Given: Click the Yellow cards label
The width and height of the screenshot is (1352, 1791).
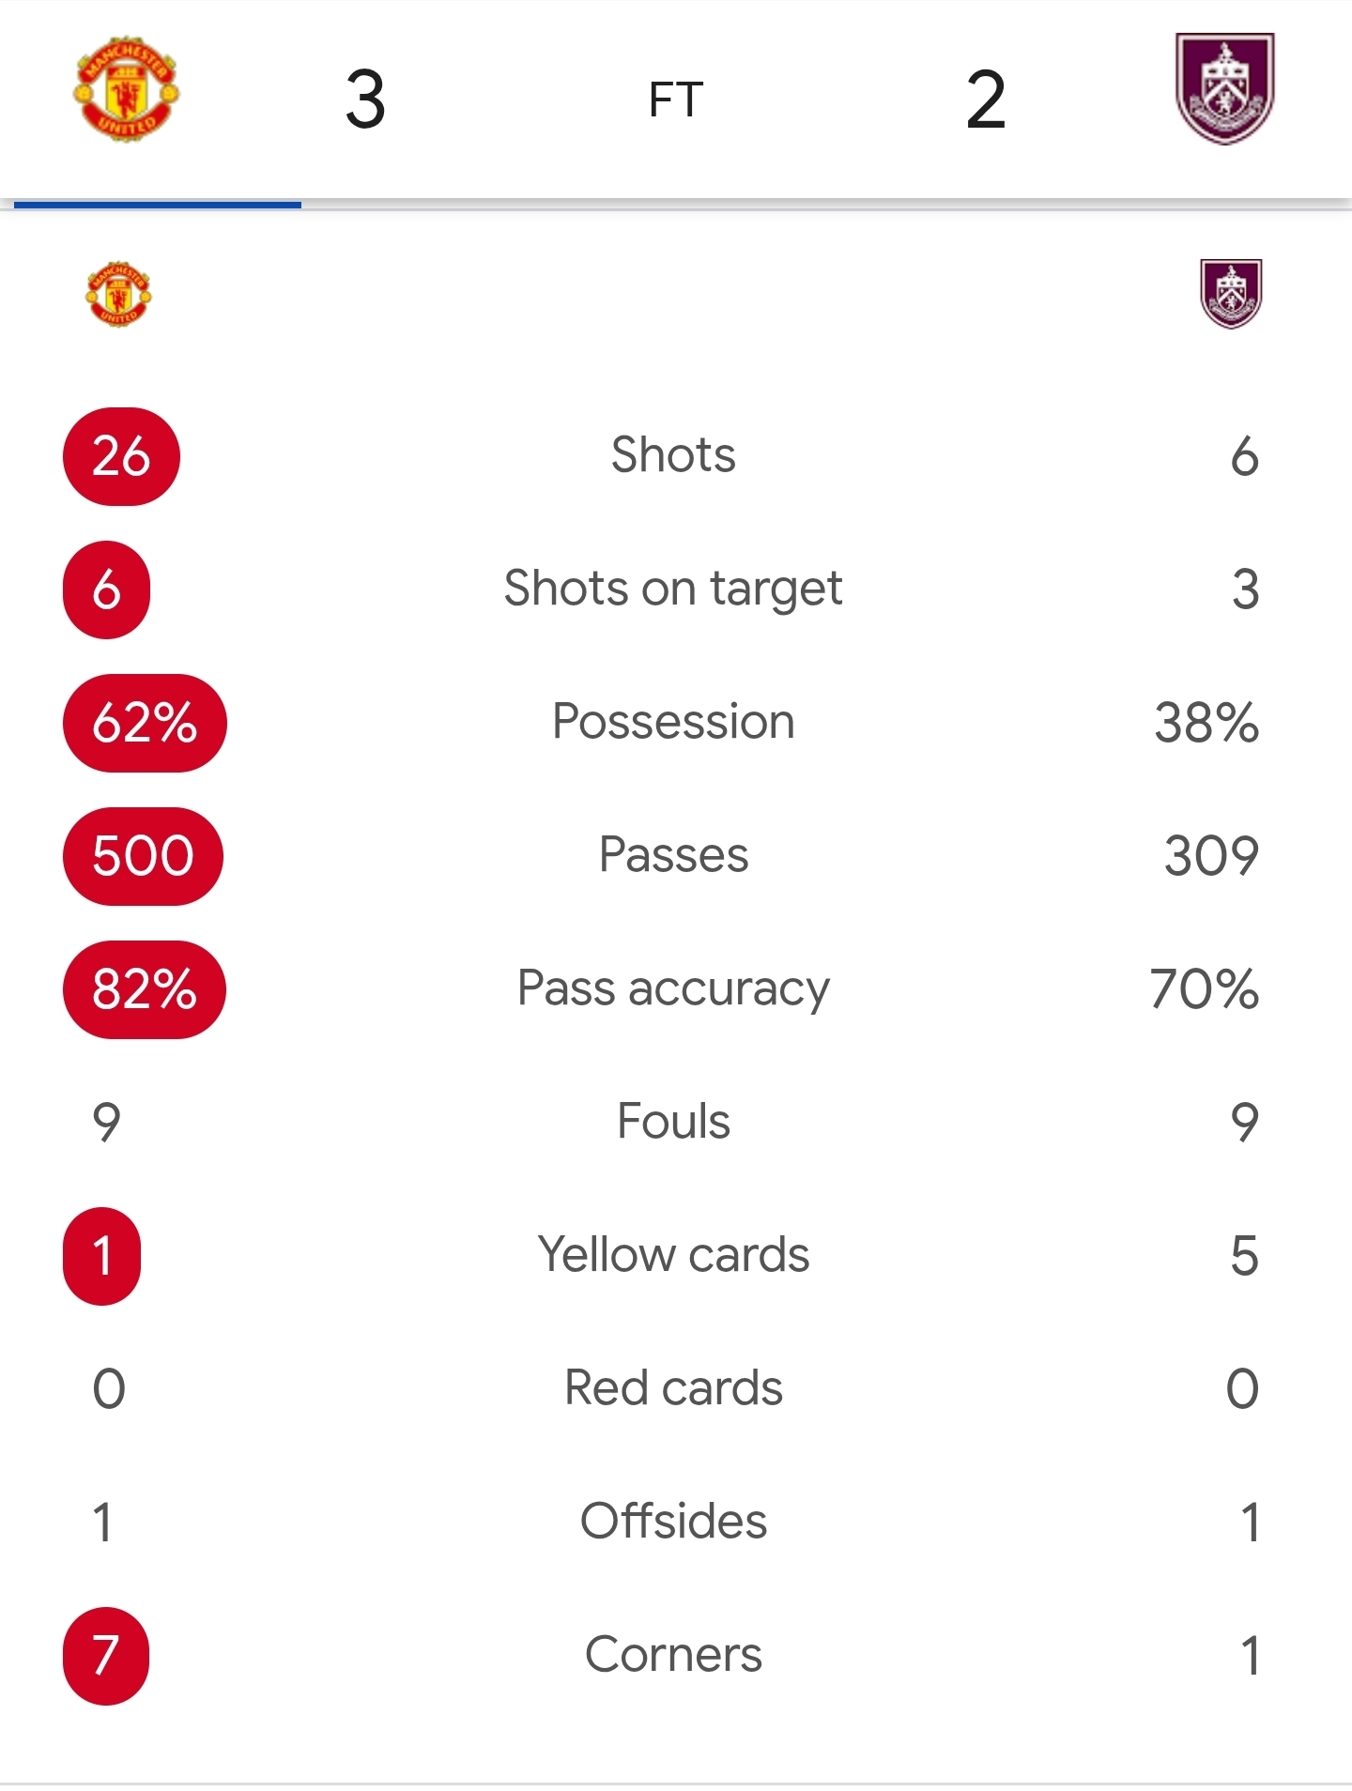Looking at the screenshot, I should 673,1254.
